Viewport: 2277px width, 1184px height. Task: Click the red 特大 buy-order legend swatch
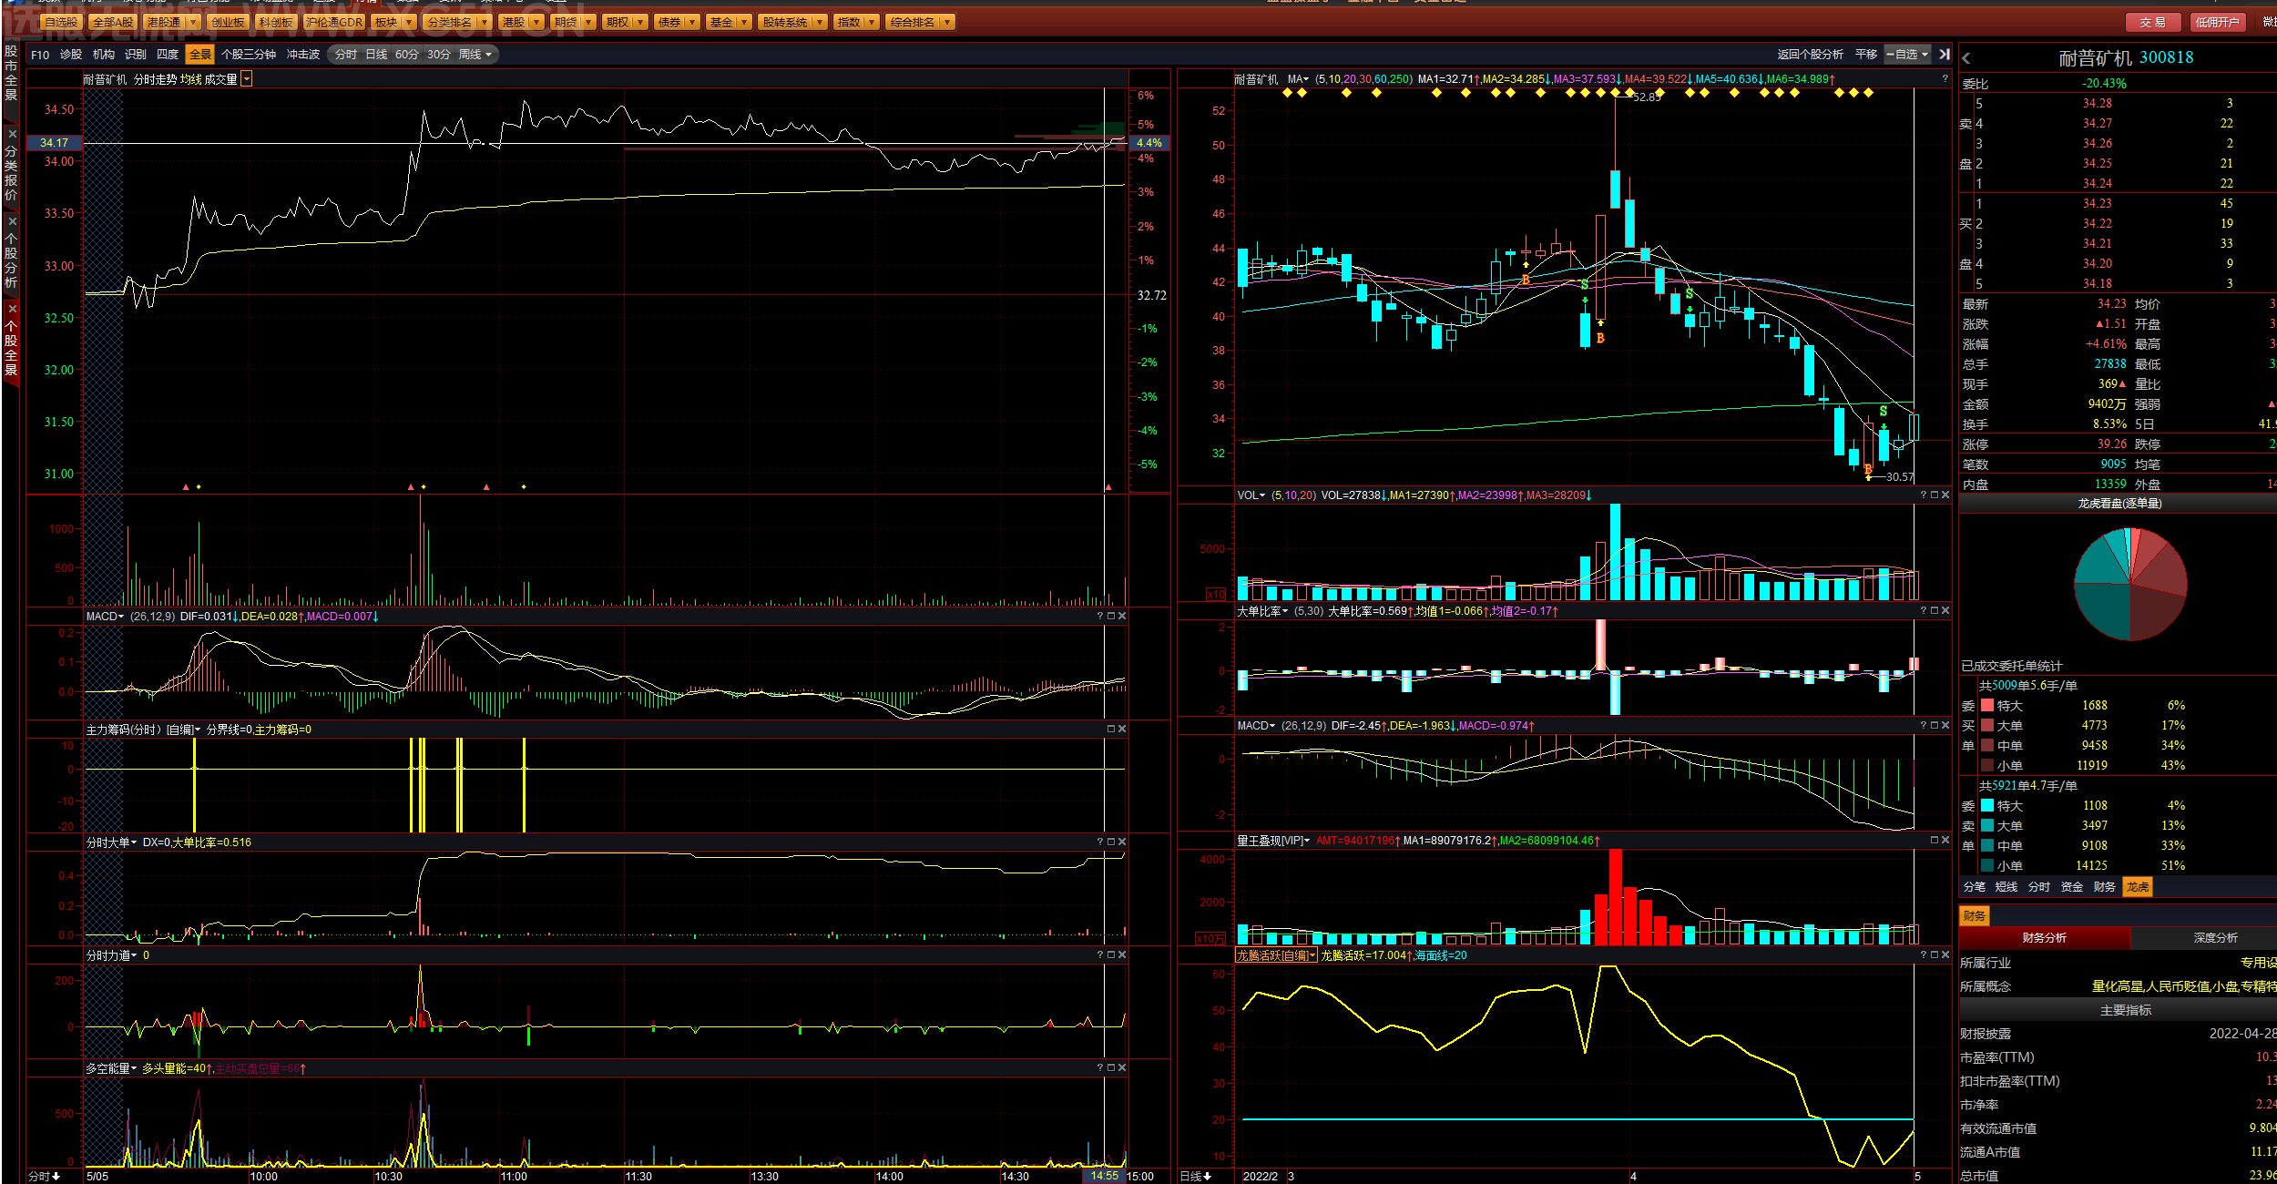pyautogui.click(x=1987, y=706)
